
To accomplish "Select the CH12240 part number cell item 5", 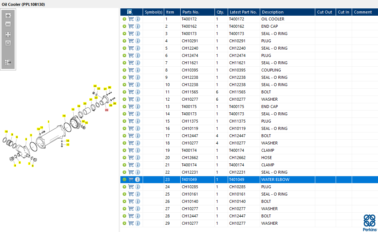I will coord(197,48).
